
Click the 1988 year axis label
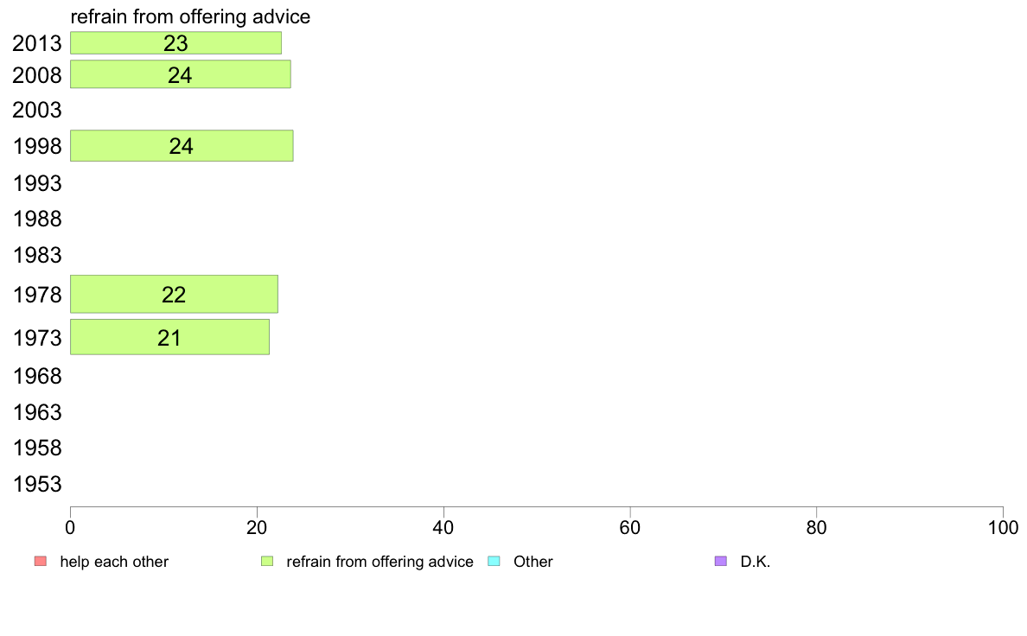pyautogui.click(x=37, y=219)
